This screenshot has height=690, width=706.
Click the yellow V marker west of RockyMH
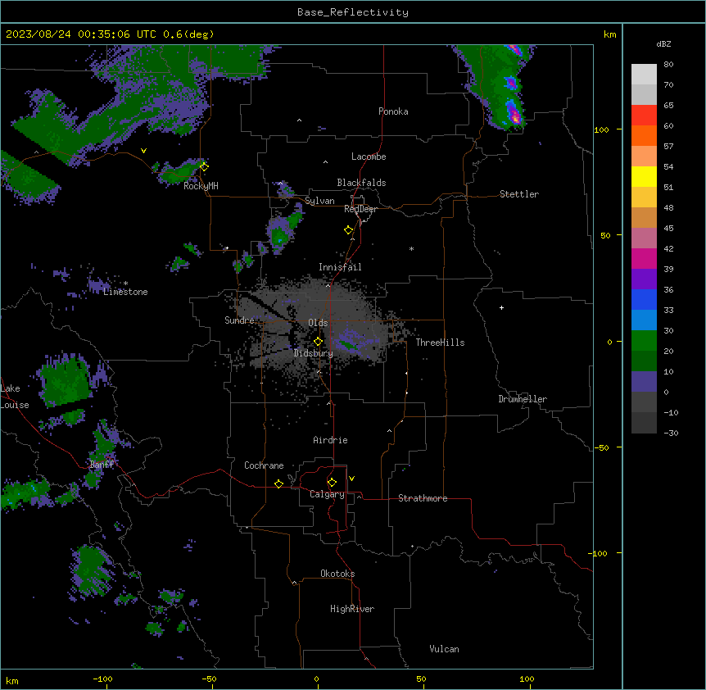(143, 151)
